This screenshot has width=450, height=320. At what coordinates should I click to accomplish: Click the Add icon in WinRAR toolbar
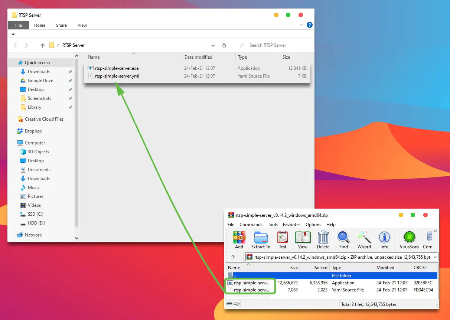(239, 240)
